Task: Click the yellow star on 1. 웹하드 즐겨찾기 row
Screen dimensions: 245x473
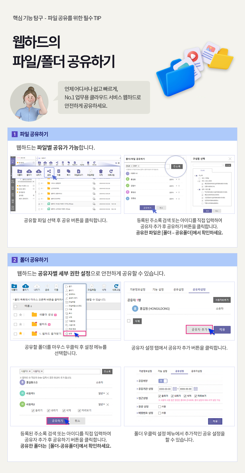Action: pos(20,333)
